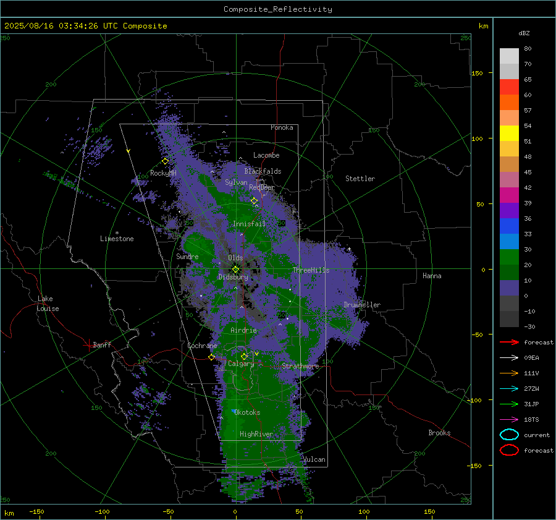Click the Blackfalds city label
556x520 pixels.
pos(263,171)
